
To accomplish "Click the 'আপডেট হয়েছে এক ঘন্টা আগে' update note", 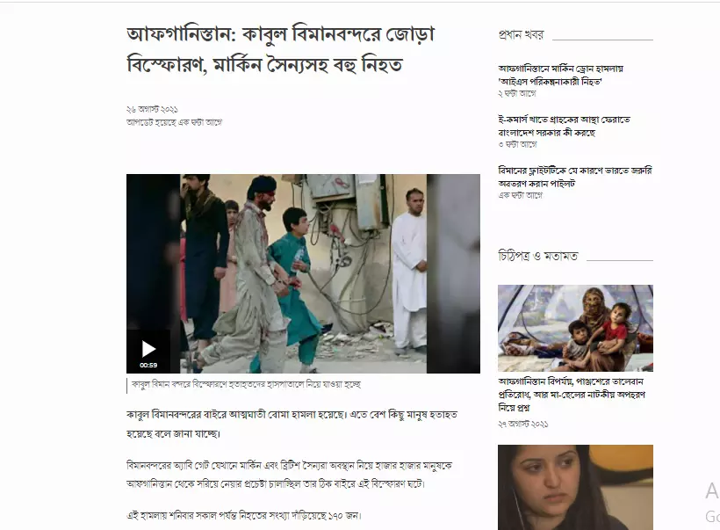I will (x=174, y=122).
